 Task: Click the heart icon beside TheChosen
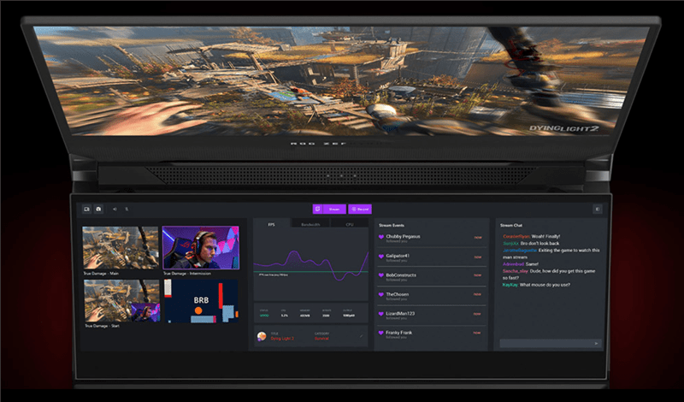[381, 295]
